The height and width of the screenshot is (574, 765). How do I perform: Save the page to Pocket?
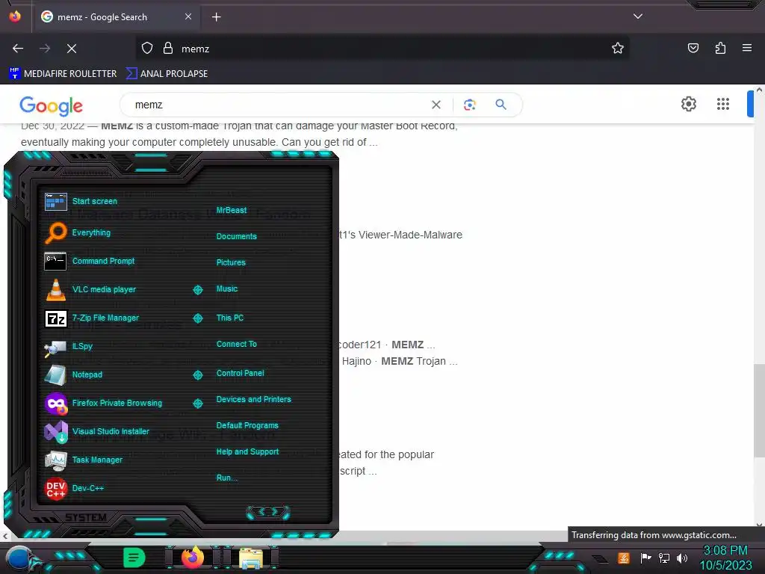pyautogui.click(x=693, y=48)
